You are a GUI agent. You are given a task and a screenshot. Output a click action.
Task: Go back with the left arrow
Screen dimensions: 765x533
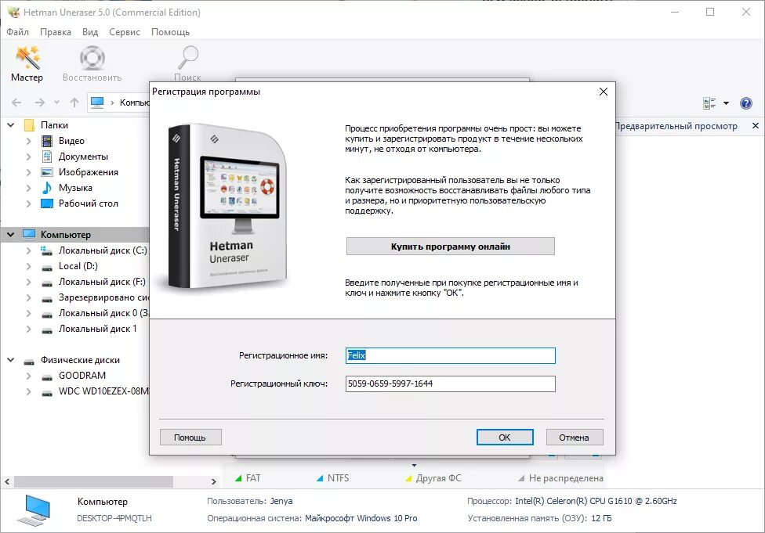coord(16,103)
